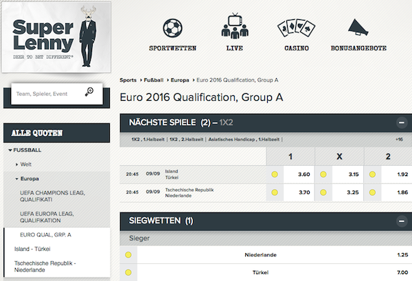
Task: Open Tschechische Republik vs Niederlande match row
Action: pyautogui.click(x=193, y=193)
